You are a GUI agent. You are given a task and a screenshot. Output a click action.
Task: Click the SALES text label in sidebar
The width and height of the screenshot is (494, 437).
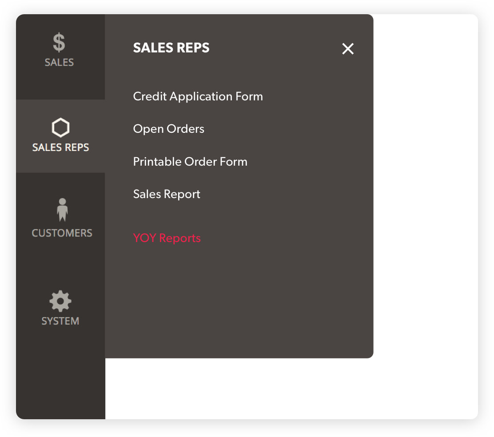pyautogui.click(x=59, y=63)
